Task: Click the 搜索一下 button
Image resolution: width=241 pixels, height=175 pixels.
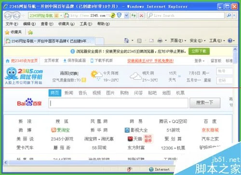Action: click(x=205, y=103)
